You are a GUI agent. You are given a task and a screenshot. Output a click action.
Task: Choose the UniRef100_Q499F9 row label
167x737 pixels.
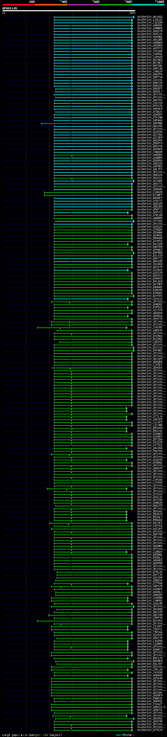[x=150, y=695]
